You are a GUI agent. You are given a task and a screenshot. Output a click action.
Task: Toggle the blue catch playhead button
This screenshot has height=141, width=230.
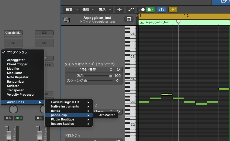click(x=161, y=10)
